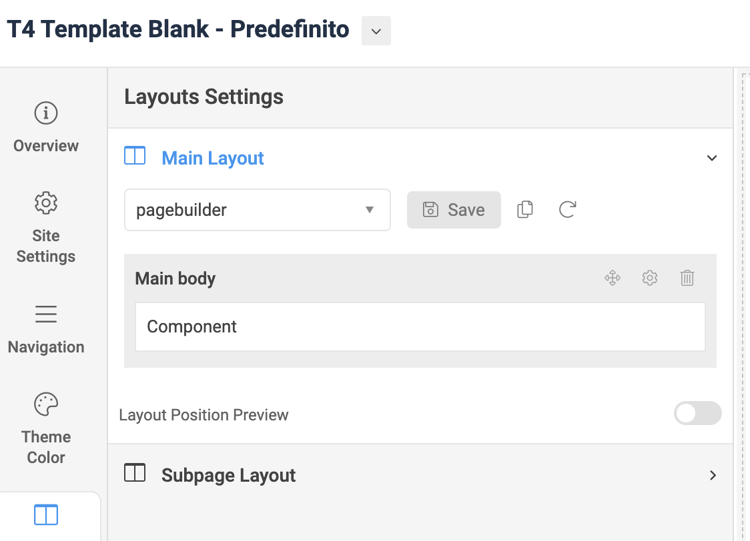Open Site Settings gear icon
Image resolution: width=750 pixels, height=541 pixels.
[x=46, y=203]
